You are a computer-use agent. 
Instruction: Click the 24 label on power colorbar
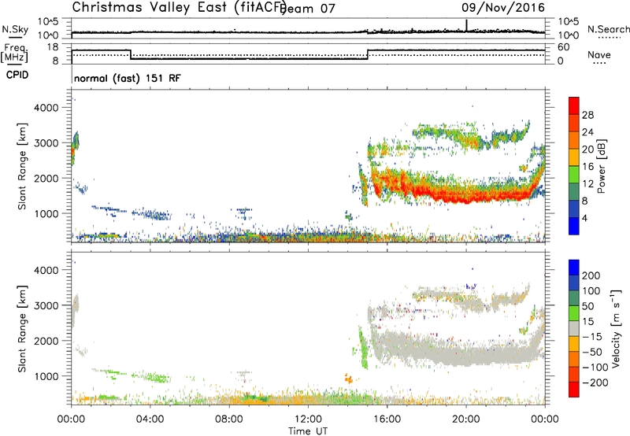(x=587, y=132)
